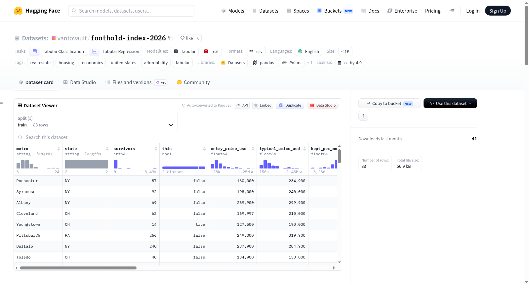529x285 pixels.
Task: Click the heart like button
Action: pyautogui.click(x=186, y=38)
